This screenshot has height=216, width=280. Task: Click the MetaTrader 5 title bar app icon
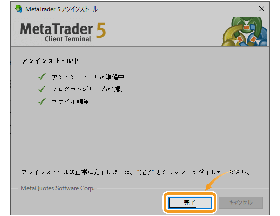click(19, 9)
